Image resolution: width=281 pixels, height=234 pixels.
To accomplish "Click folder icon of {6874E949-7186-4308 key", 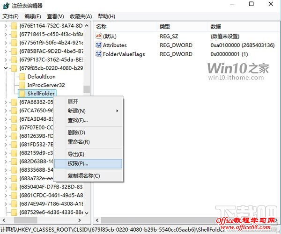I will [14, 204].
